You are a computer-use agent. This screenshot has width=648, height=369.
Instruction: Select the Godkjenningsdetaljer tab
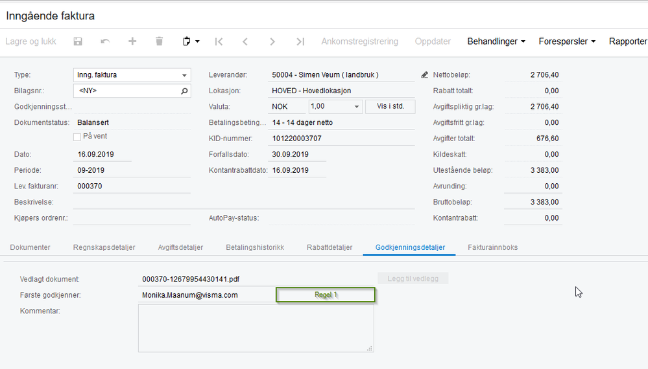pos(410,247)
